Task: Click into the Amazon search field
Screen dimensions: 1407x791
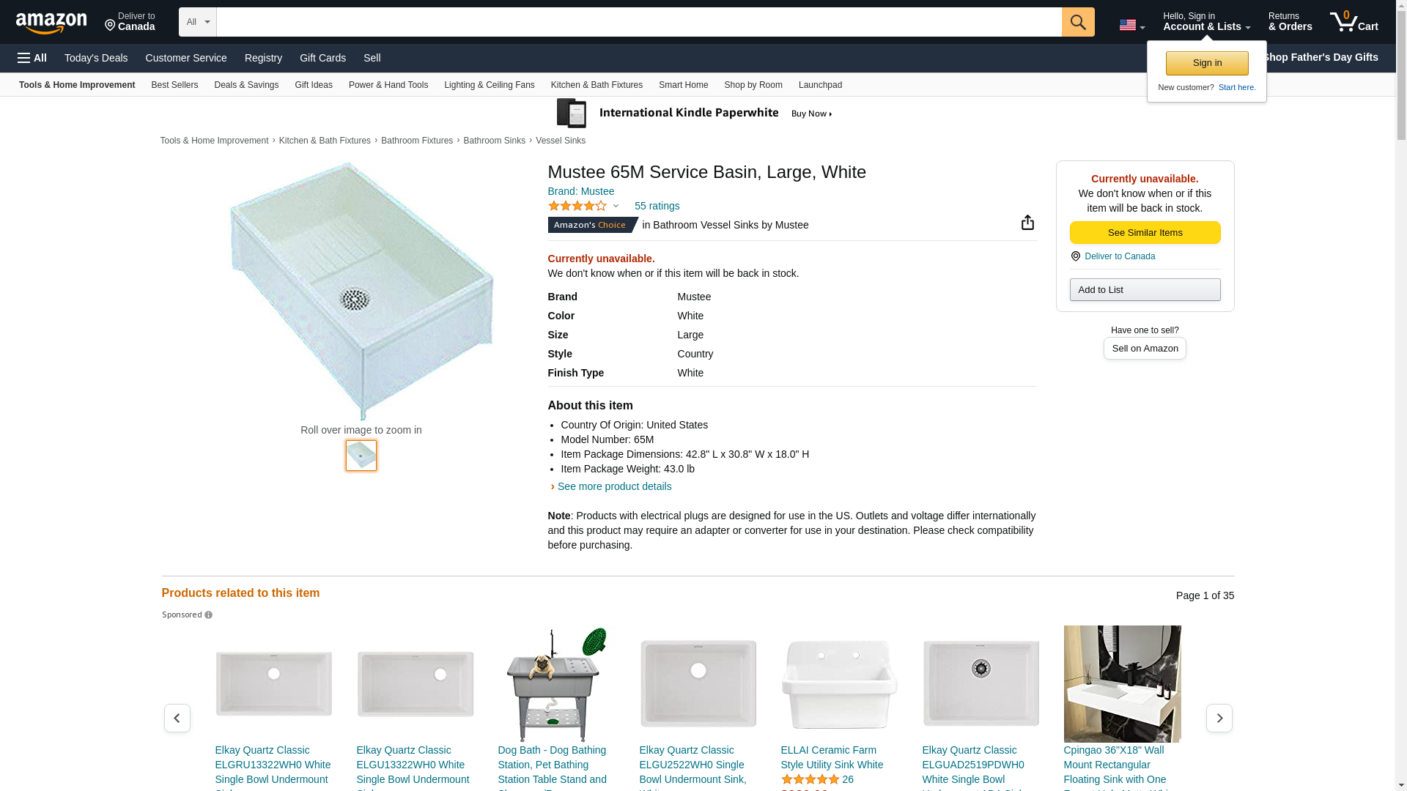Action: coord(638,22)
